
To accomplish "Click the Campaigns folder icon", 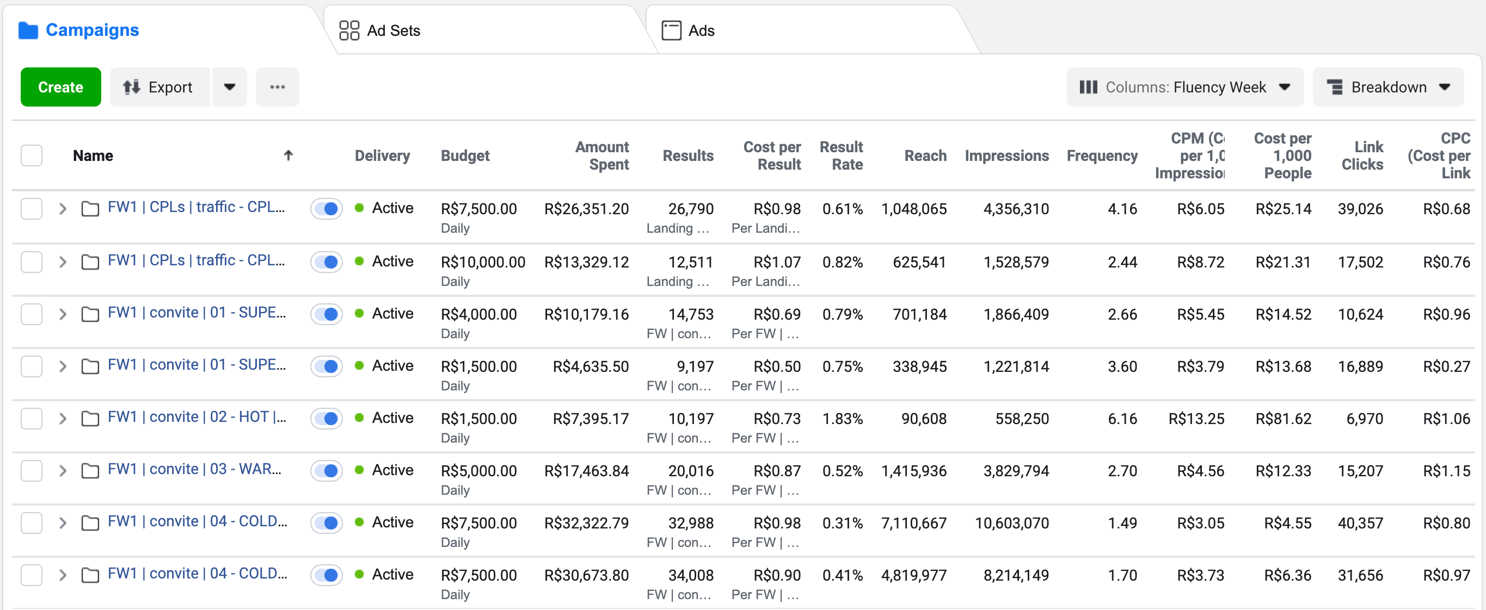I will 28,30.
